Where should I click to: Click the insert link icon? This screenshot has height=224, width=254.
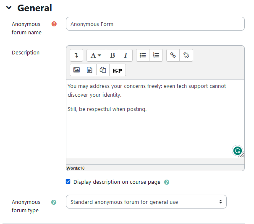coord(173,55)
